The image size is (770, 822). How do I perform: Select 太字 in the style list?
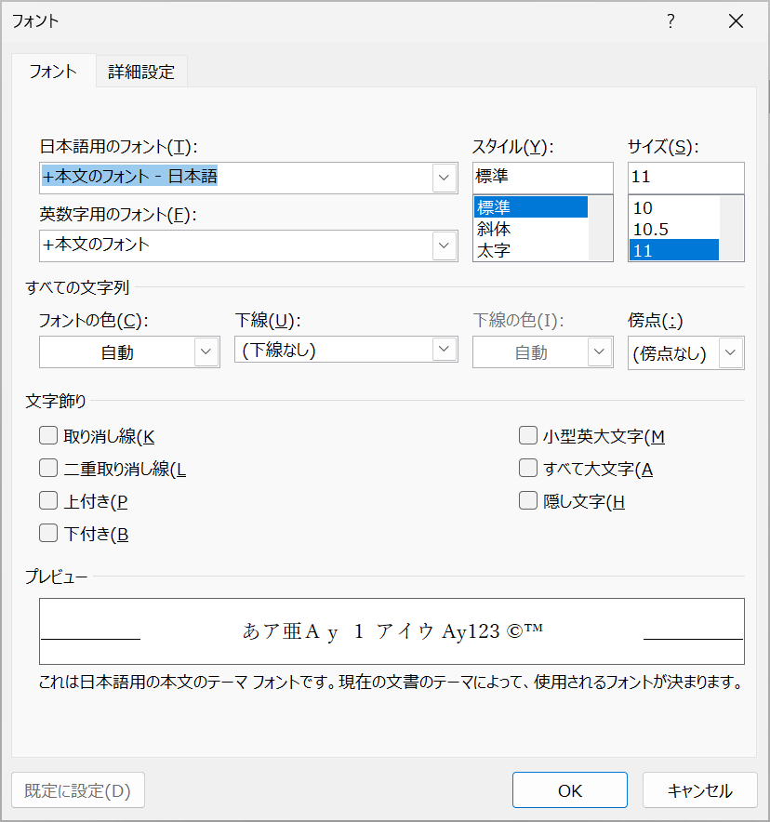pyautogui.click(x=530, y=250)
